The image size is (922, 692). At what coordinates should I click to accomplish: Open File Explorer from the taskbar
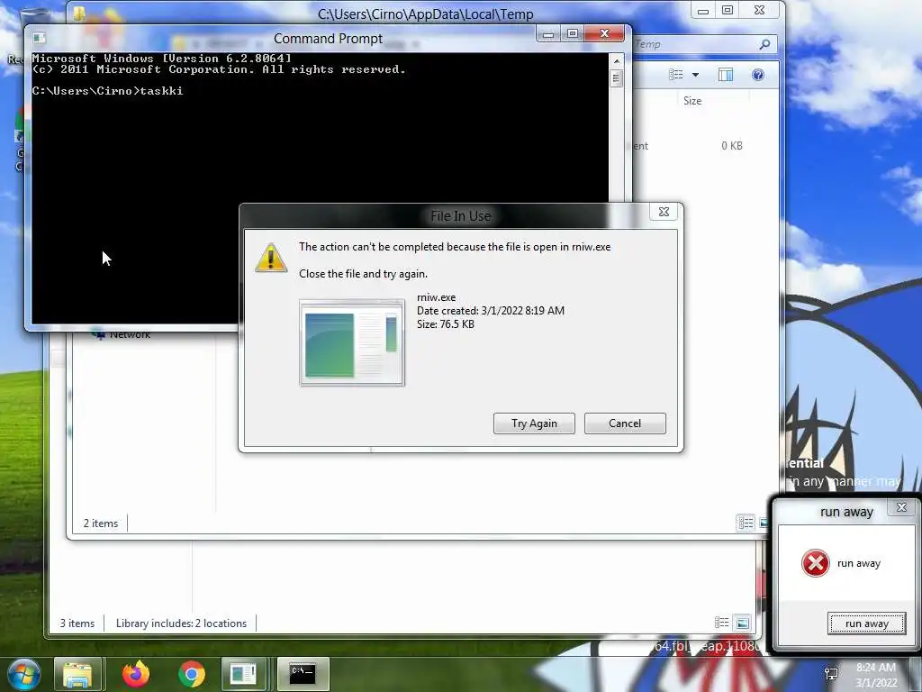click(x=77, y=674)
